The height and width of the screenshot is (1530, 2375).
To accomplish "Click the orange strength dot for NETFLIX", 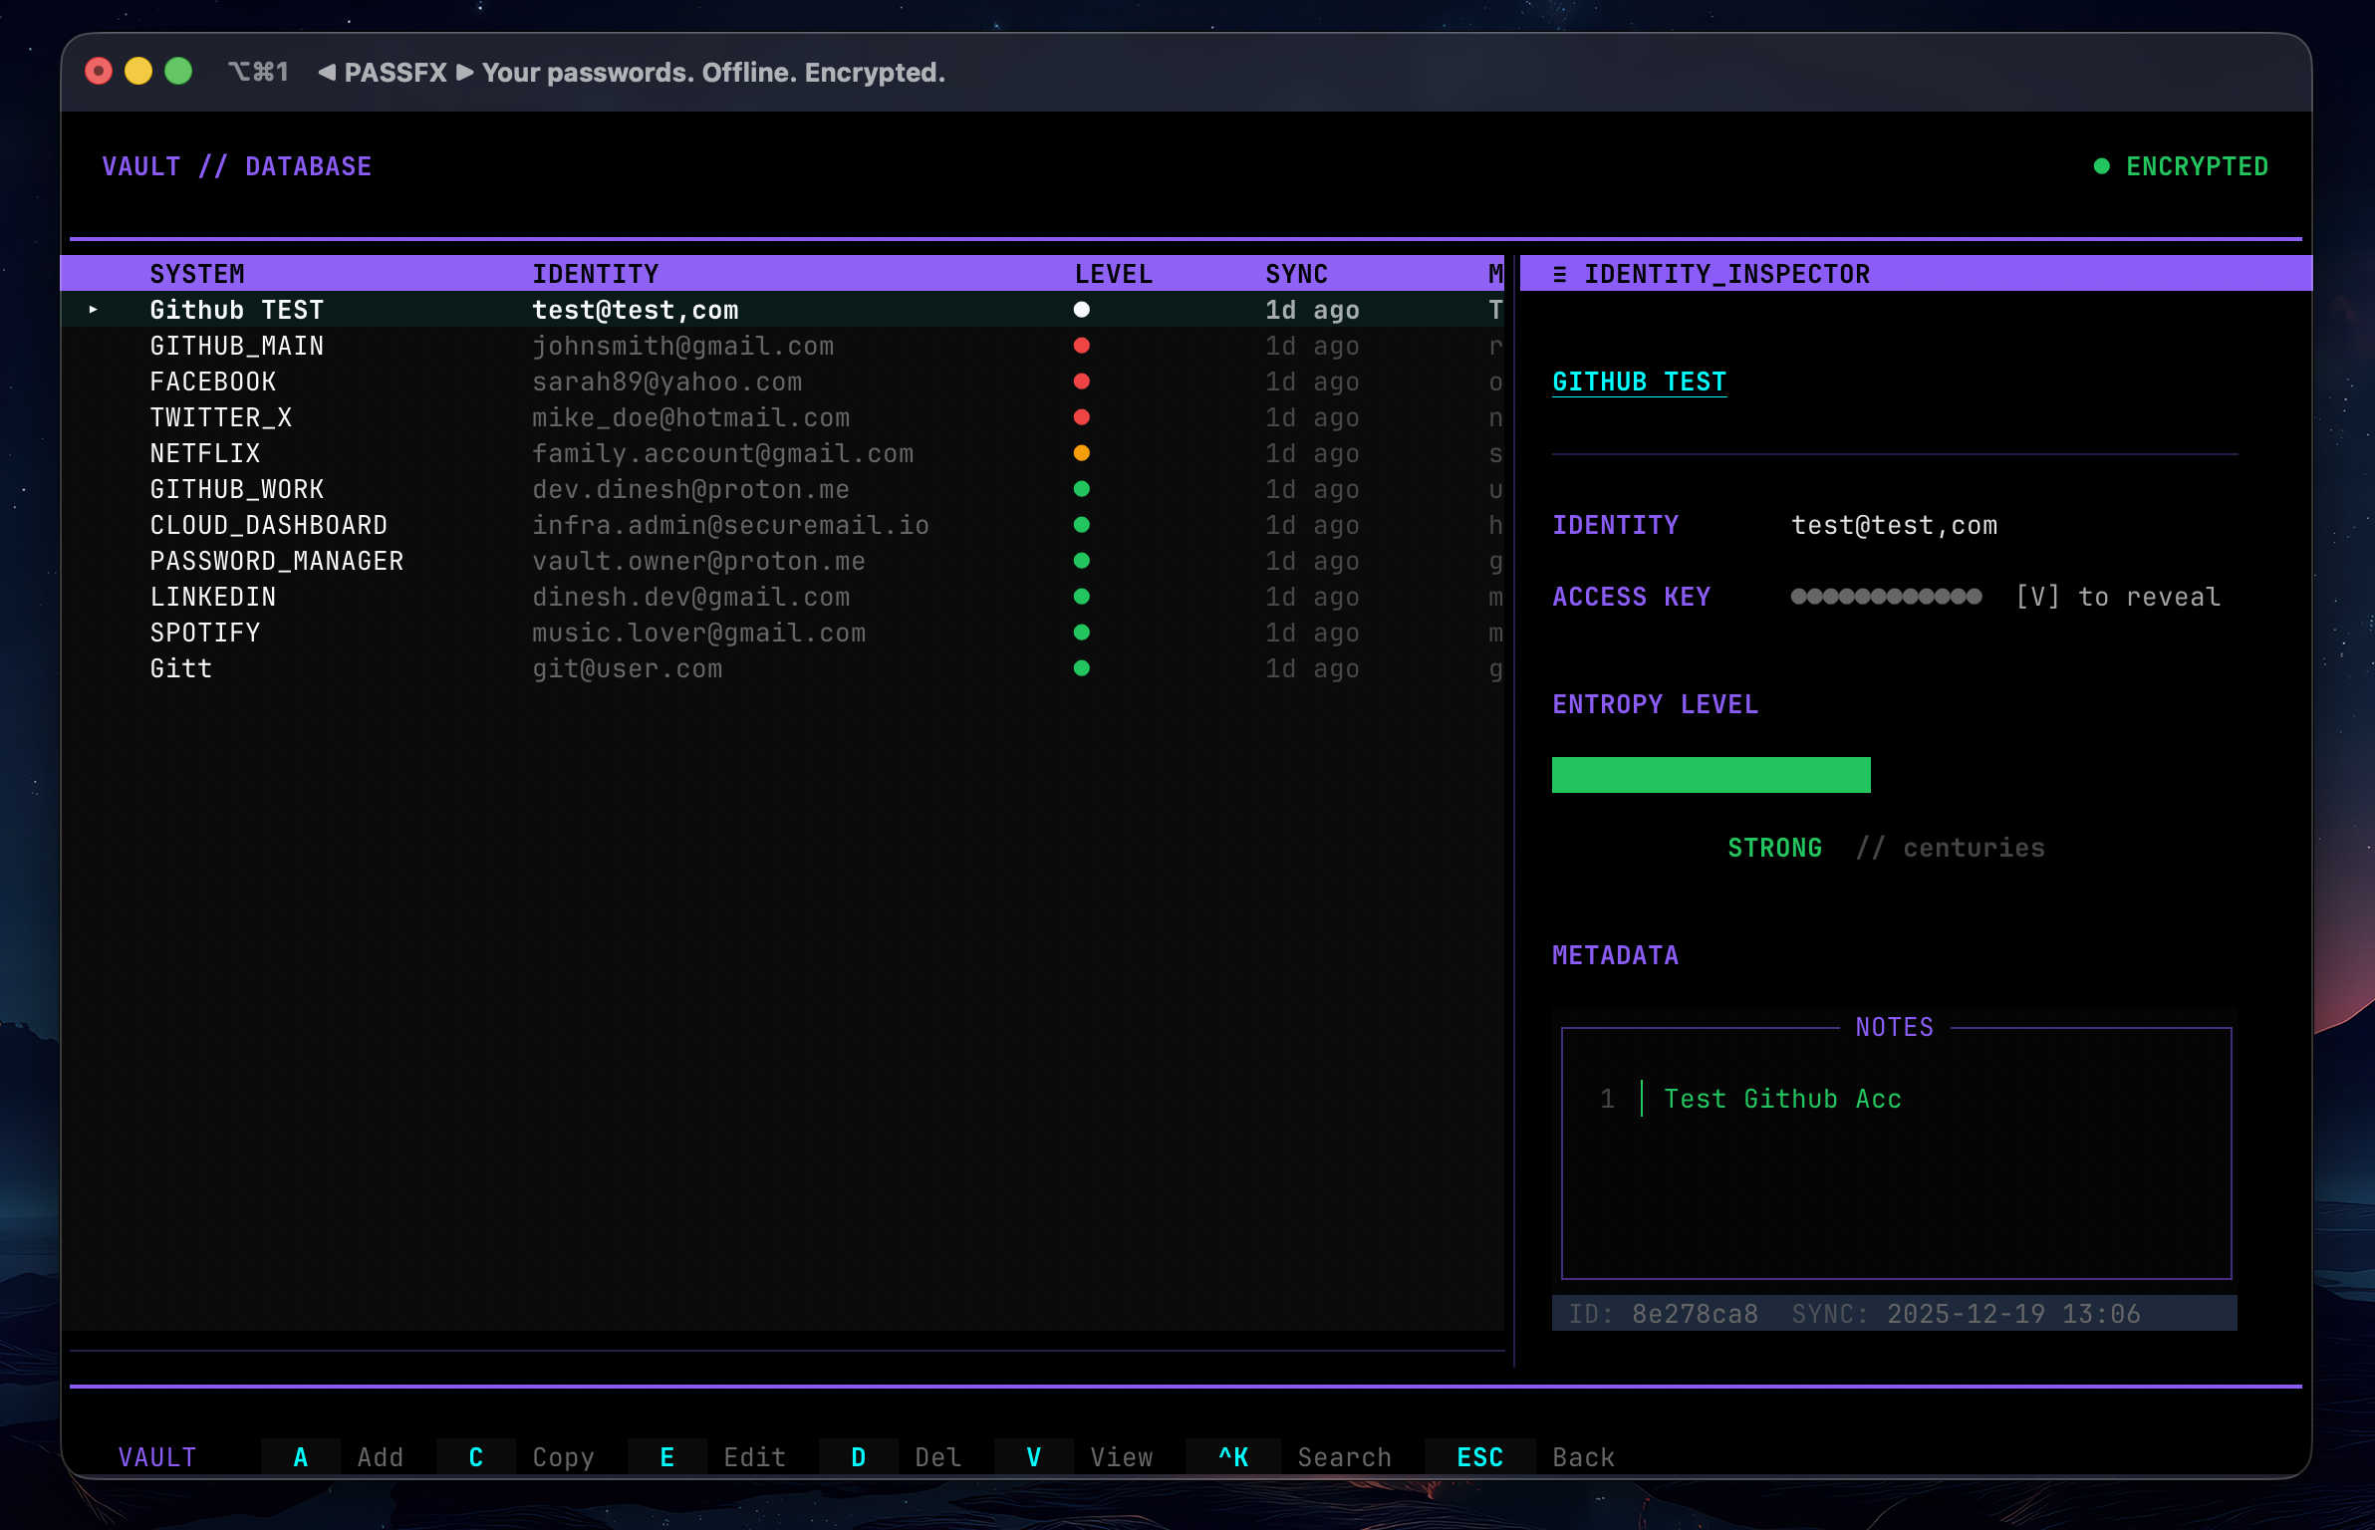I will click(1082, 453).
